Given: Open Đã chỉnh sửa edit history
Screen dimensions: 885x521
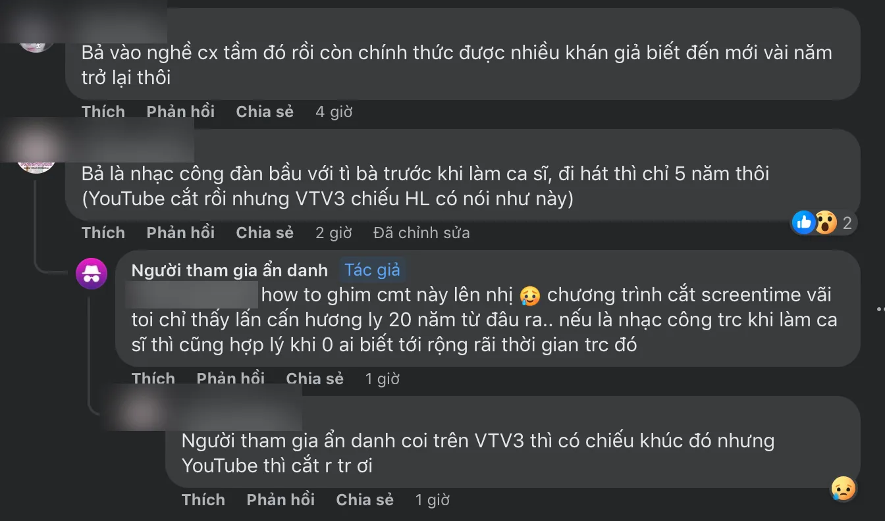Looking at the screenshot, I should pyautogui.click(x=421, y=232).
